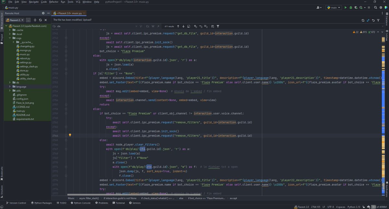Viewport: 389px width, 209px height.
Task: Expand the __pycache__ folder
Action: point(14,42)
